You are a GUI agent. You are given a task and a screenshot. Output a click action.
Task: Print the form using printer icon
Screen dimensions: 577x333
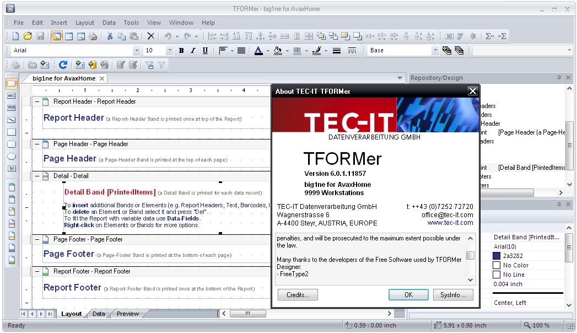[x=93, y=36]
